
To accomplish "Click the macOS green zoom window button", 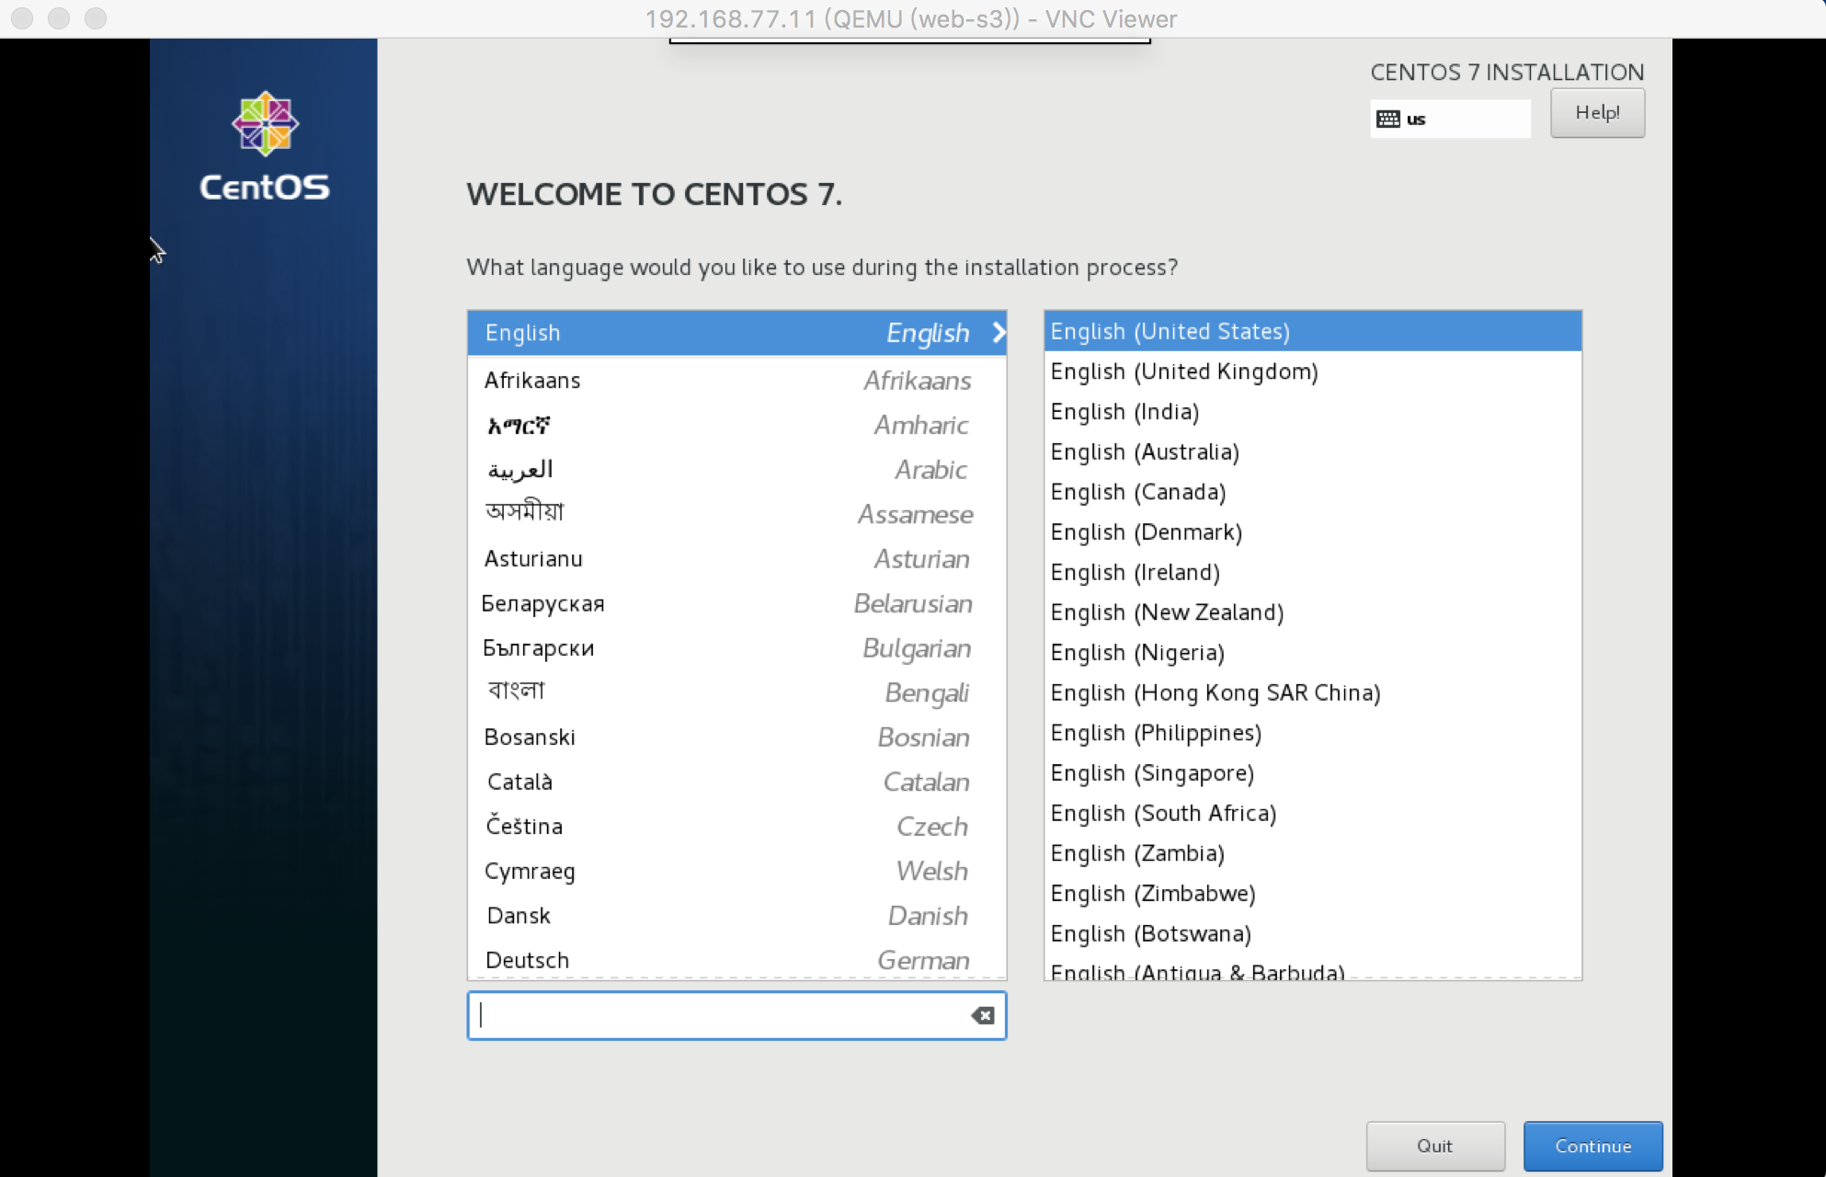I will coord(96,18).
